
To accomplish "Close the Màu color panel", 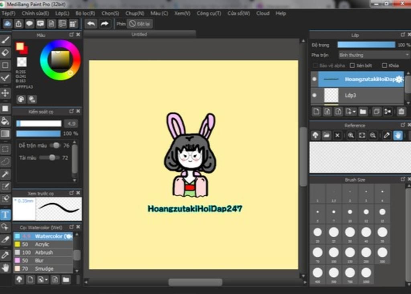I will tap(78, 34).
